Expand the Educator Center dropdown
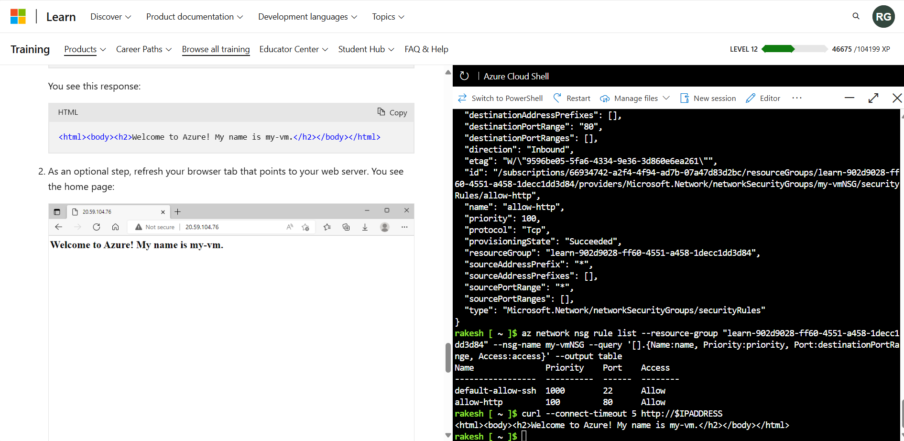This screenshot has height=441, width=904. point(294,49)
